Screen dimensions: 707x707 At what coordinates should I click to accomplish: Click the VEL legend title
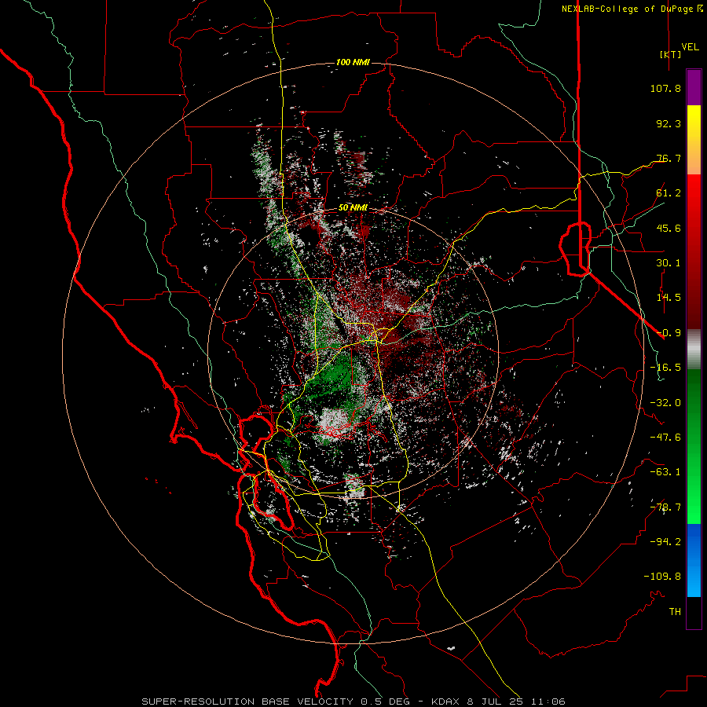tap(690, 47)
